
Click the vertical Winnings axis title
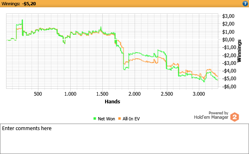coord(239,51)
